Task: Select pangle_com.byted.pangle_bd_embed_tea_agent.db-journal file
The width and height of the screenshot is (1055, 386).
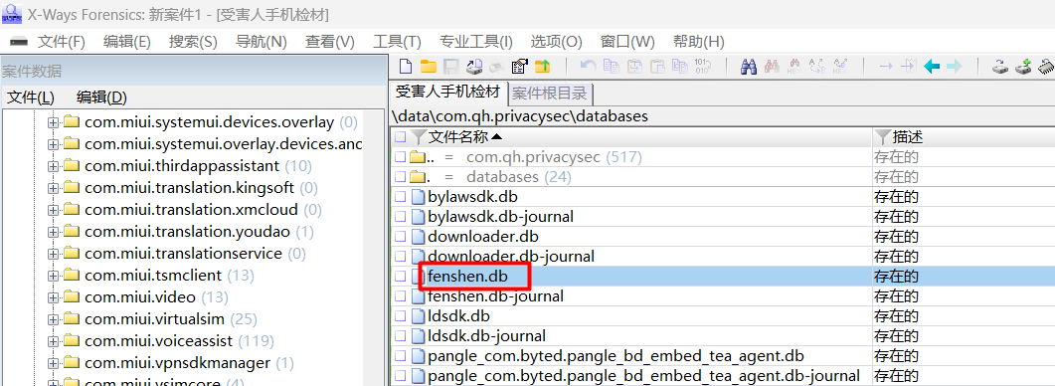Action: tap(644, 376)
